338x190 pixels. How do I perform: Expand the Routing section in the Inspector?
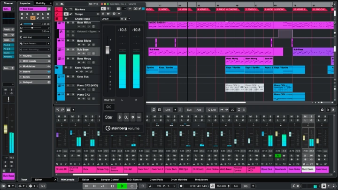point(35,56)
